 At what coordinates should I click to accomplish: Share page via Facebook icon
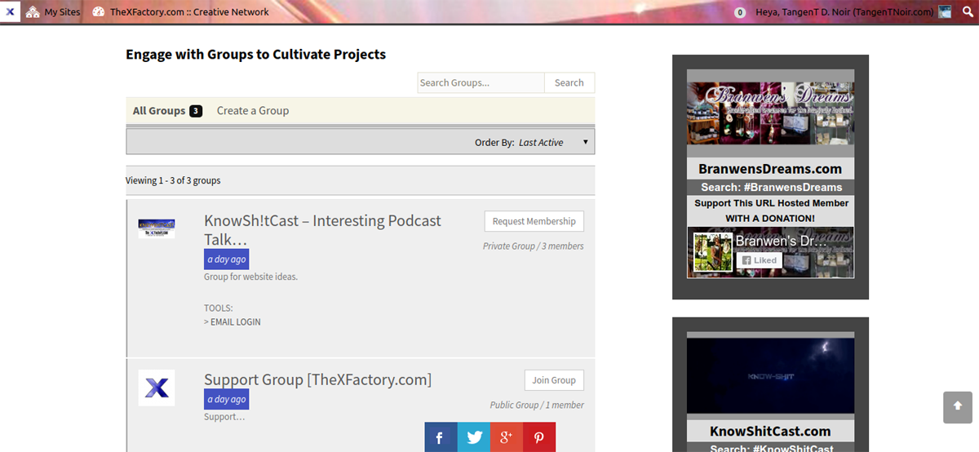441,437
